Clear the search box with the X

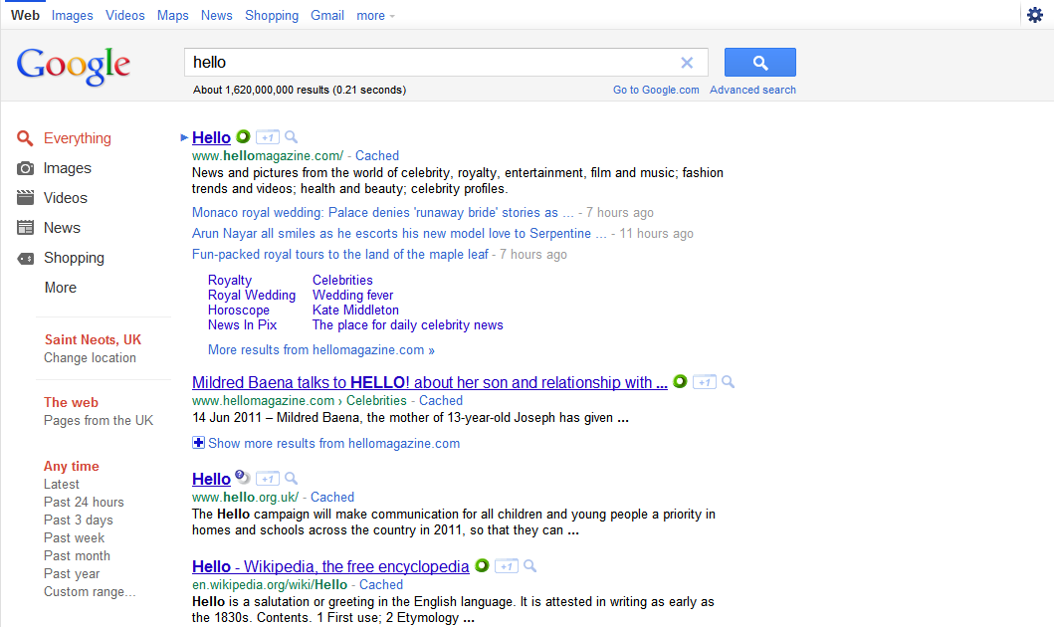pos(687,63)
